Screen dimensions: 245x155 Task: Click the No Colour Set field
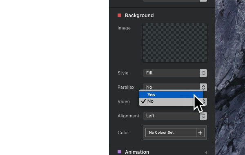[x=171, y=133]
